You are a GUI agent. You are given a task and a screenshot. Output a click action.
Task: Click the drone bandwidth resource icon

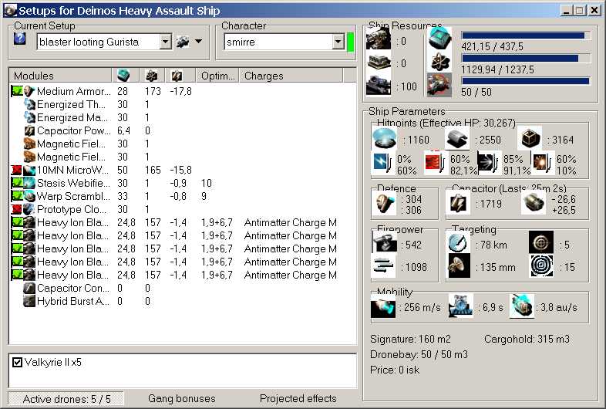coord(439,85)
